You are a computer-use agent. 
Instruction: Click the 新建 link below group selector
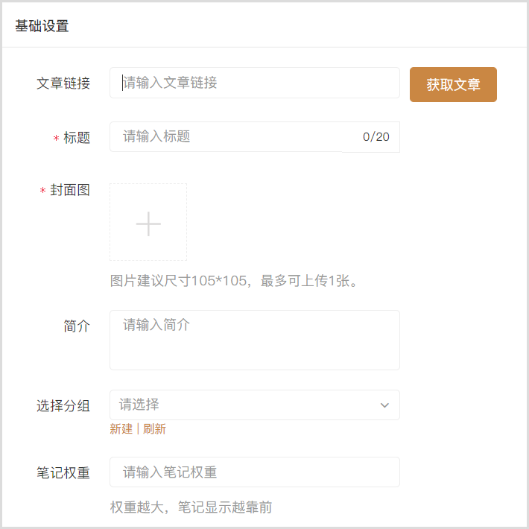point(121,428)
